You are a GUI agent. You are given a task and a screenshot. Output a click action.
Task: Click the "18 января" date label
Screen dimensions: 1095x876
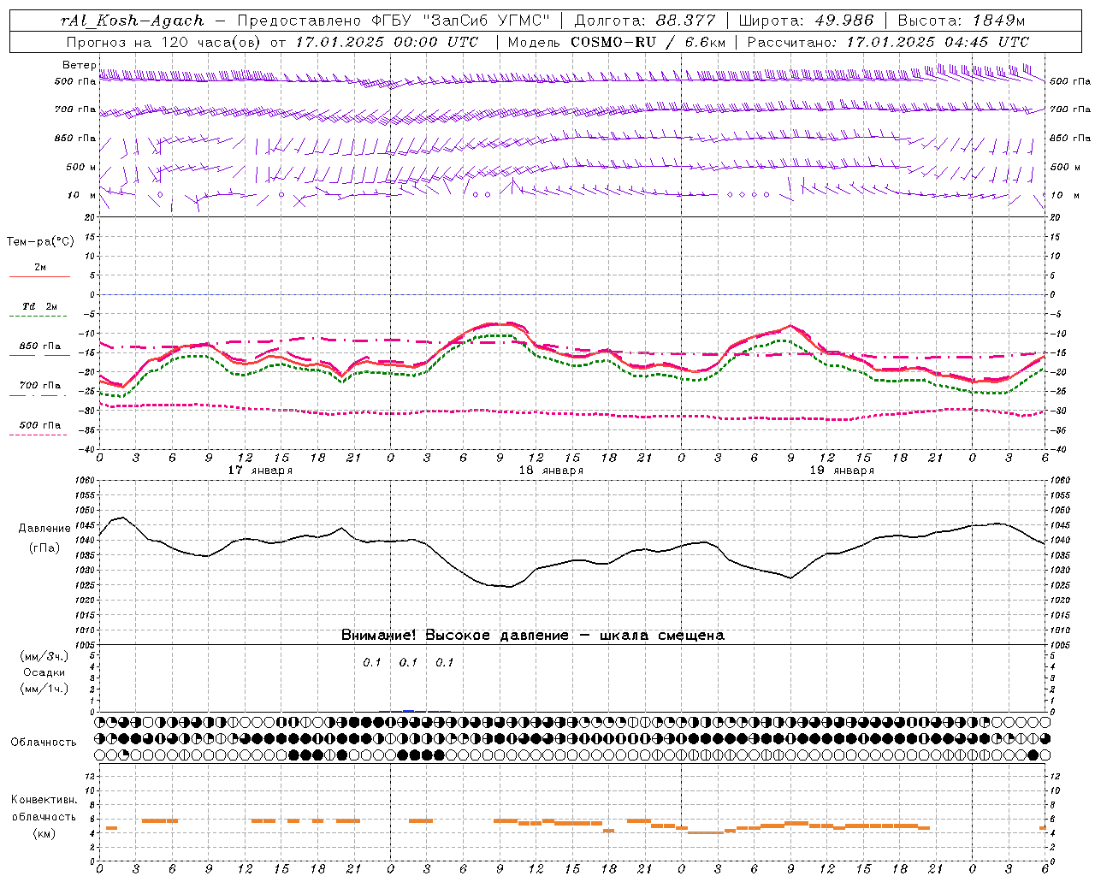pyautogui.click(x=551, y=471)
